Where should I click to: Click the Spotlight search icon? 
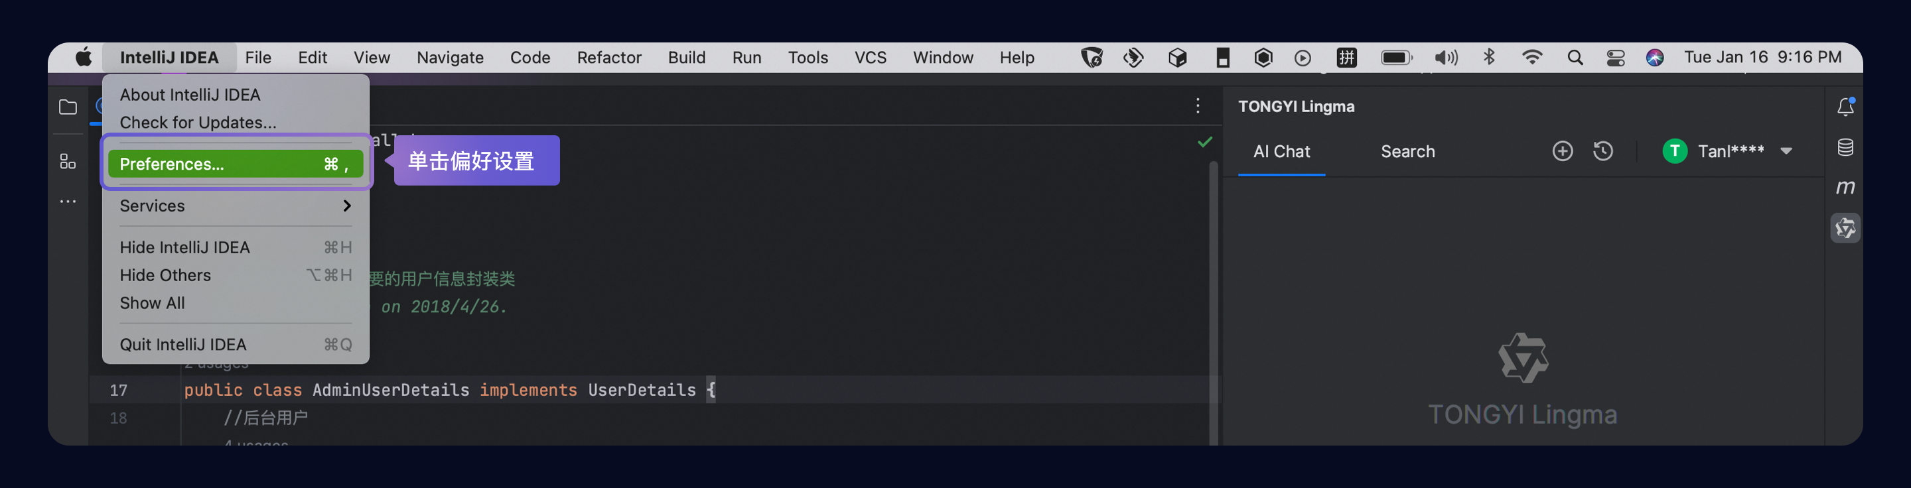click(x=1575, y=57)
